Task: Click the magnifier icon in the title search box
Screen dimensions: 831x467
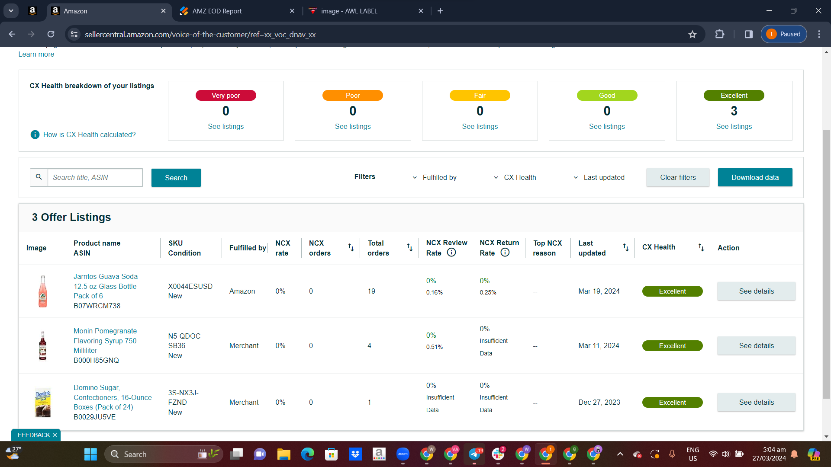Action: [x=39, y=177]
